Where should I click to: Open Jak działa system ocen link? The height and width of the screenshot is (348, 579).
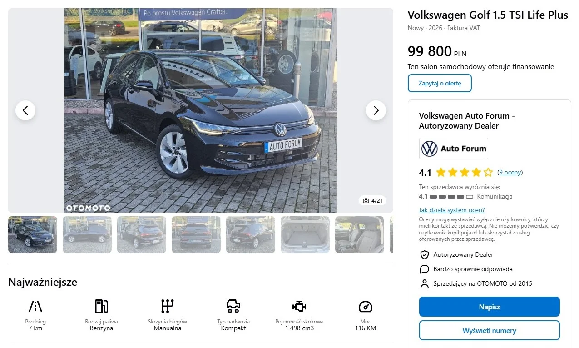click(452, 210)
